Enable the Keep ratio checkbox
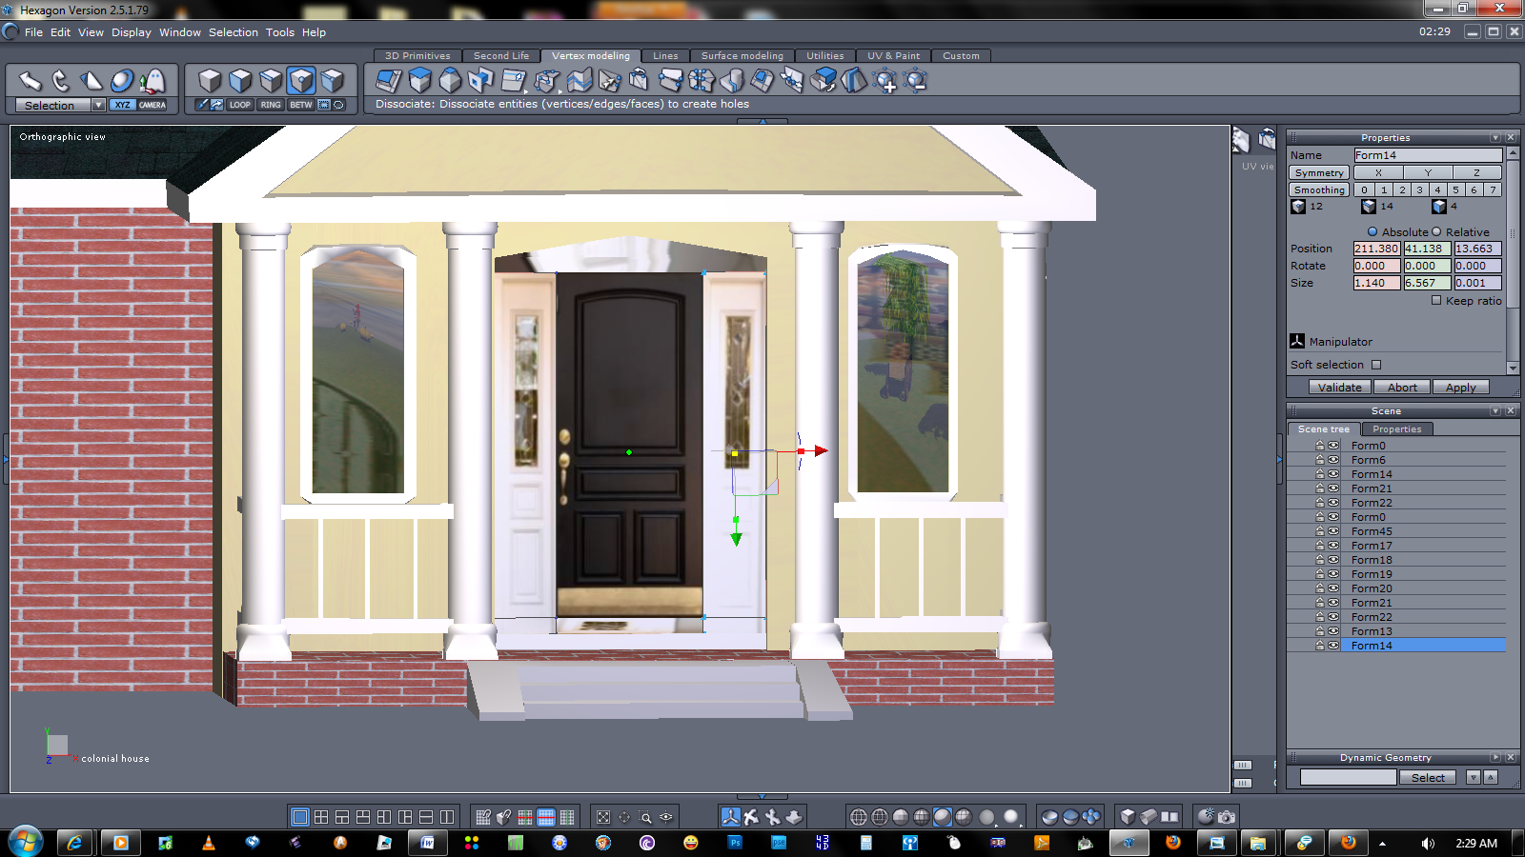 (1436, 300)
